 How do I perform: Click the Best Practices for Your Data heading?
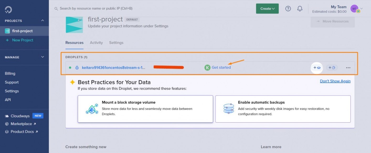point(114,82)
